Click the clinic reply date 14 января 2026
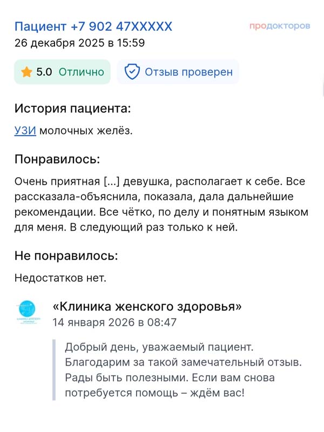The height and width of the screenshot is (432, 324). (x=114, y=323)
